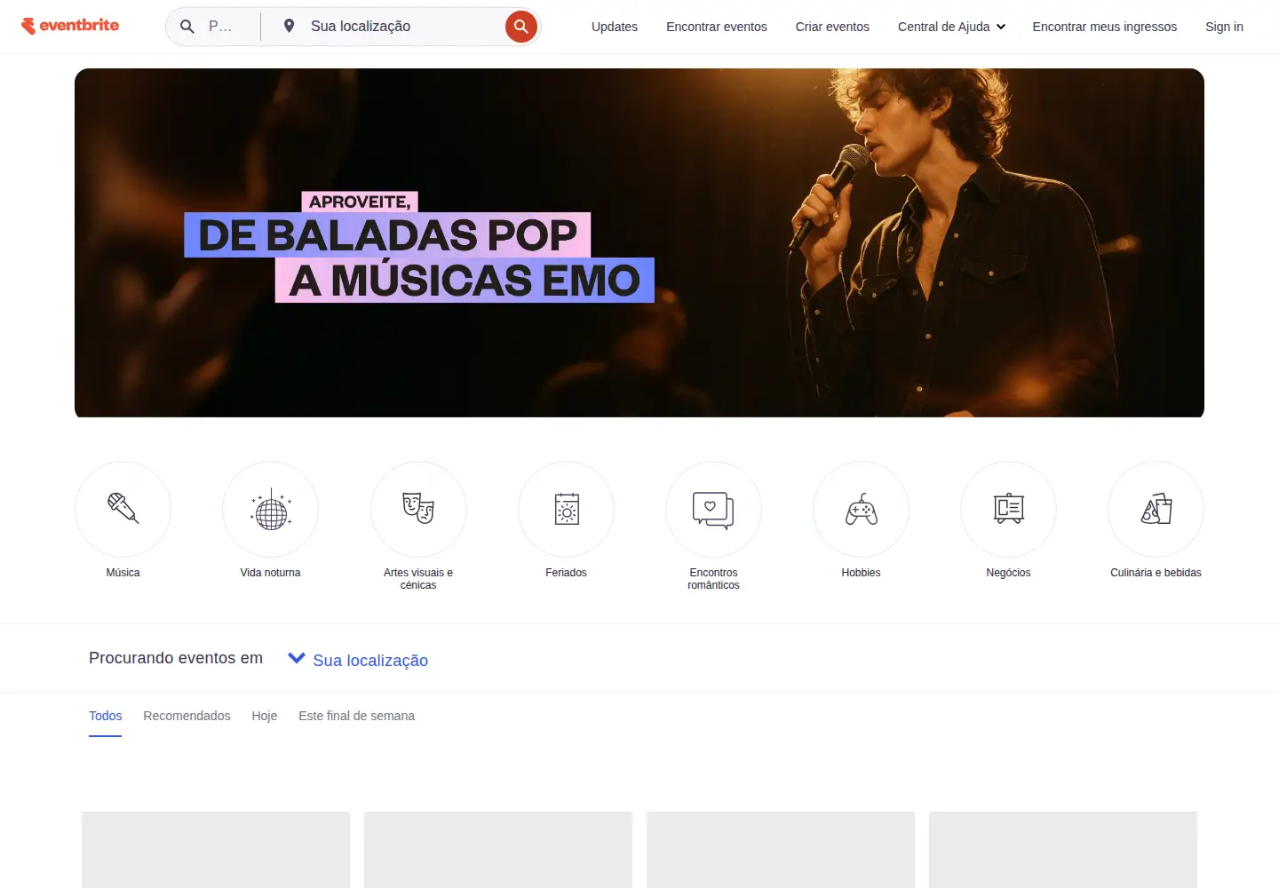Viewport: 1279px width, 888px height.
Task: Open the Vida noturna disco ball icon
Action: pos(271,509)
